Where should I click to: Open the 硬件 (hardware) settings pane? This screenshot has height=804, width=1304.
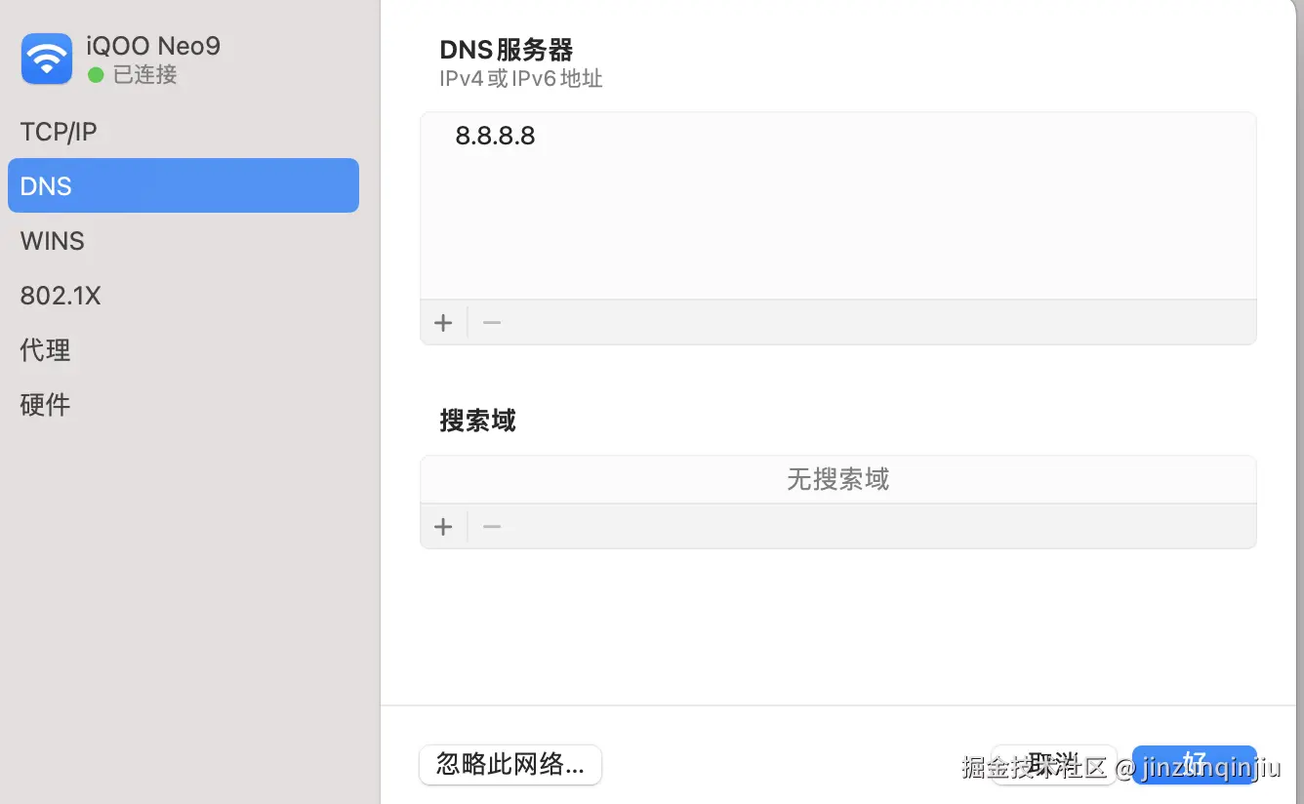[45, 404]
